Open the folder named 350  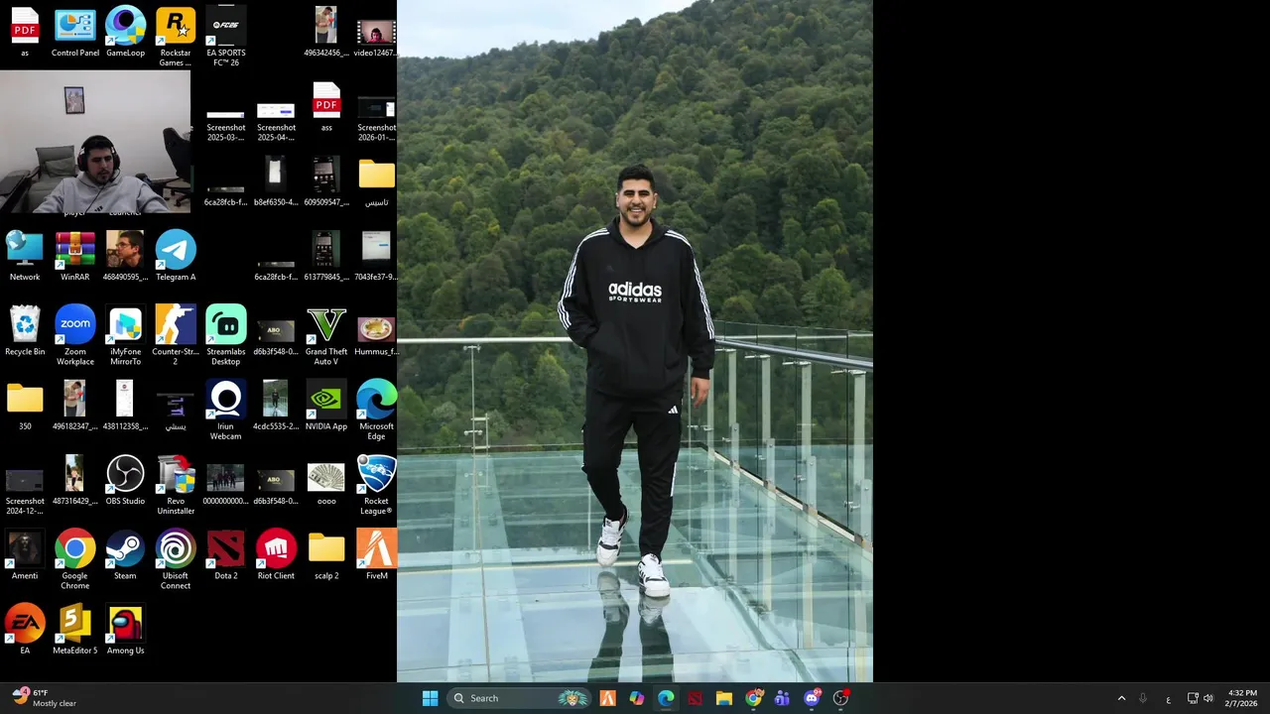[x=25, y=407]
